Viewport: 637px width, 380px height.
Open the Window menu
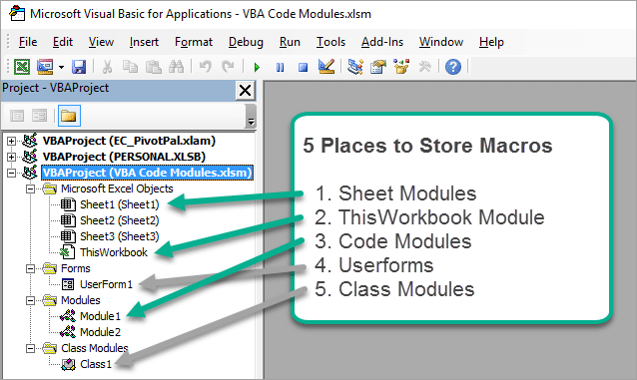pyautogui.click(x=441, y=42)
